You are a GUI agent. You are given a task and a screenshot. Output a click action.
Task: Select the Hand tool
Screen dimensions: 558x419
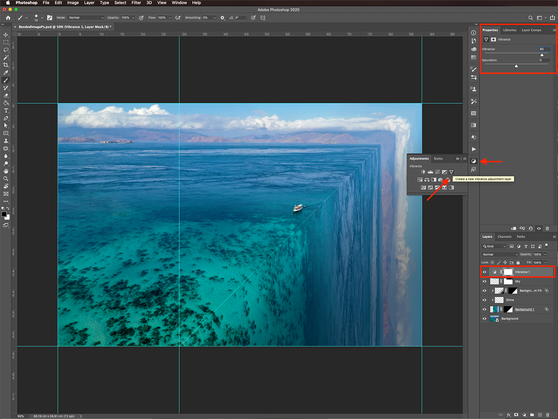(x=6, y=171)
